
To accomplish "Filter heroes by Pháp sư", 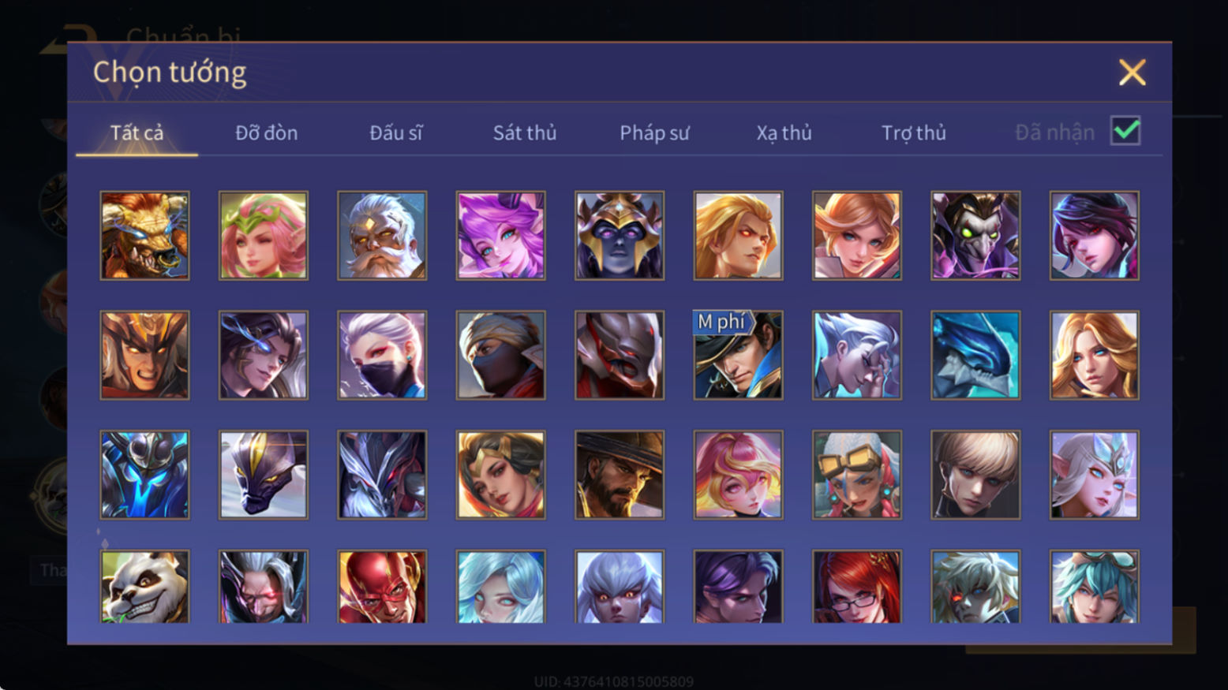I will point(654,132).
